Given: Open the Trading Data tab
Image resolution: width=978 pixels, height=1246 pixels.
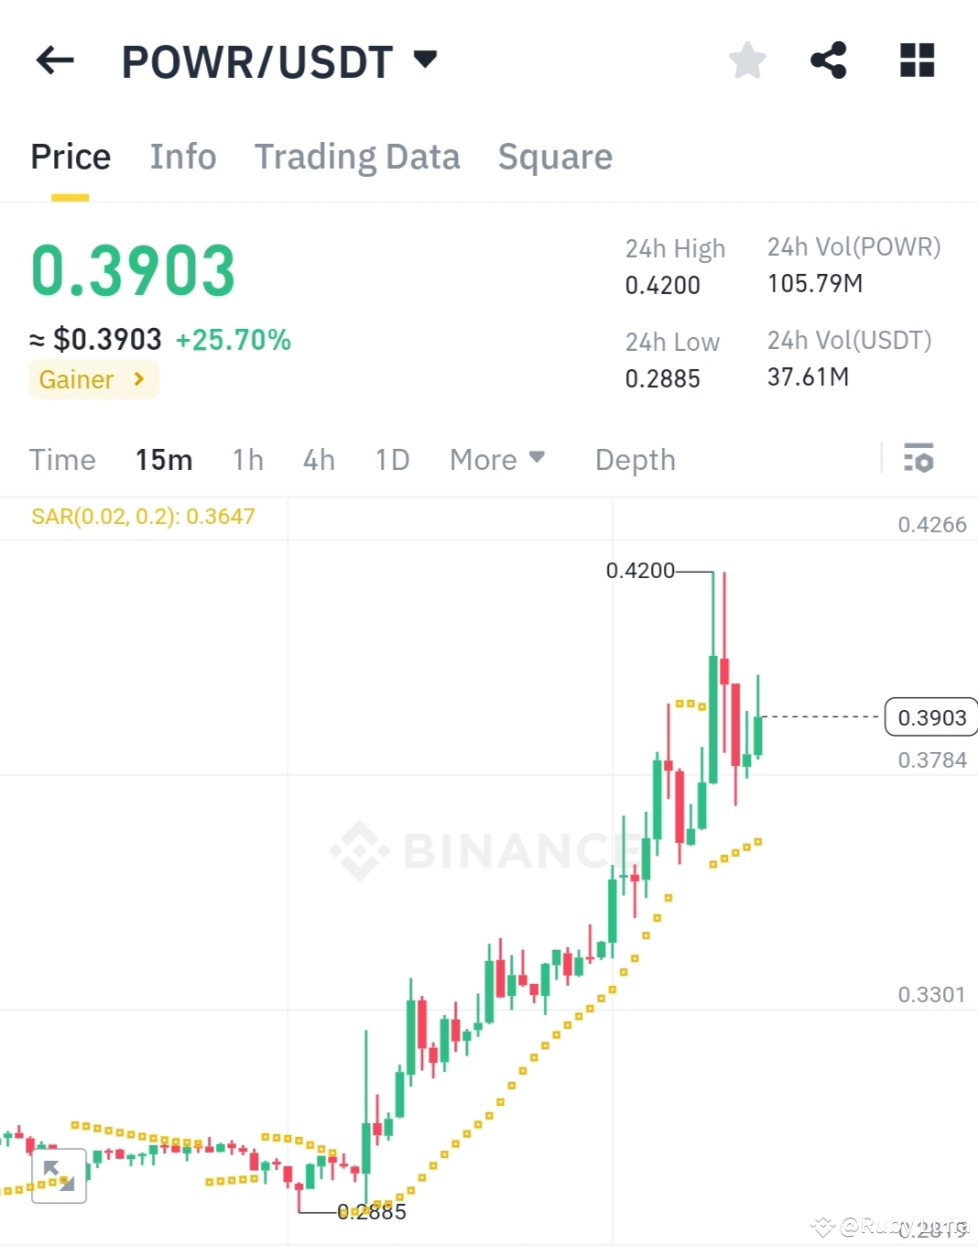Looking at the screenshot, I should (357, 156).
